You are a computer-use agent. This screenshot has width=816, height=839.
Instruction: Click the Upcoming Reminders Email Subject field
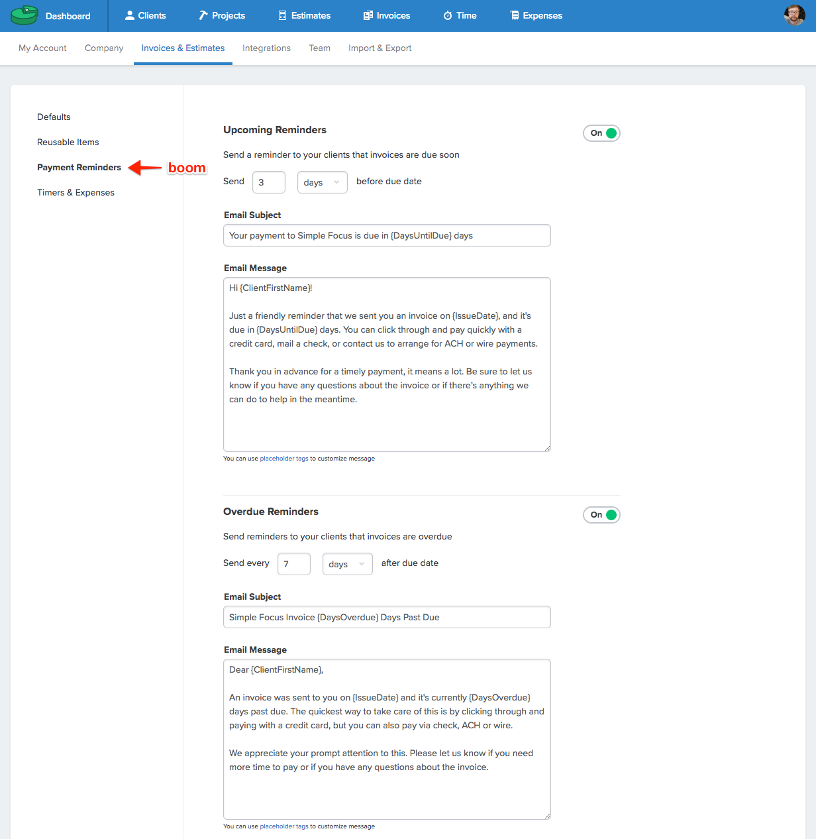387,235
